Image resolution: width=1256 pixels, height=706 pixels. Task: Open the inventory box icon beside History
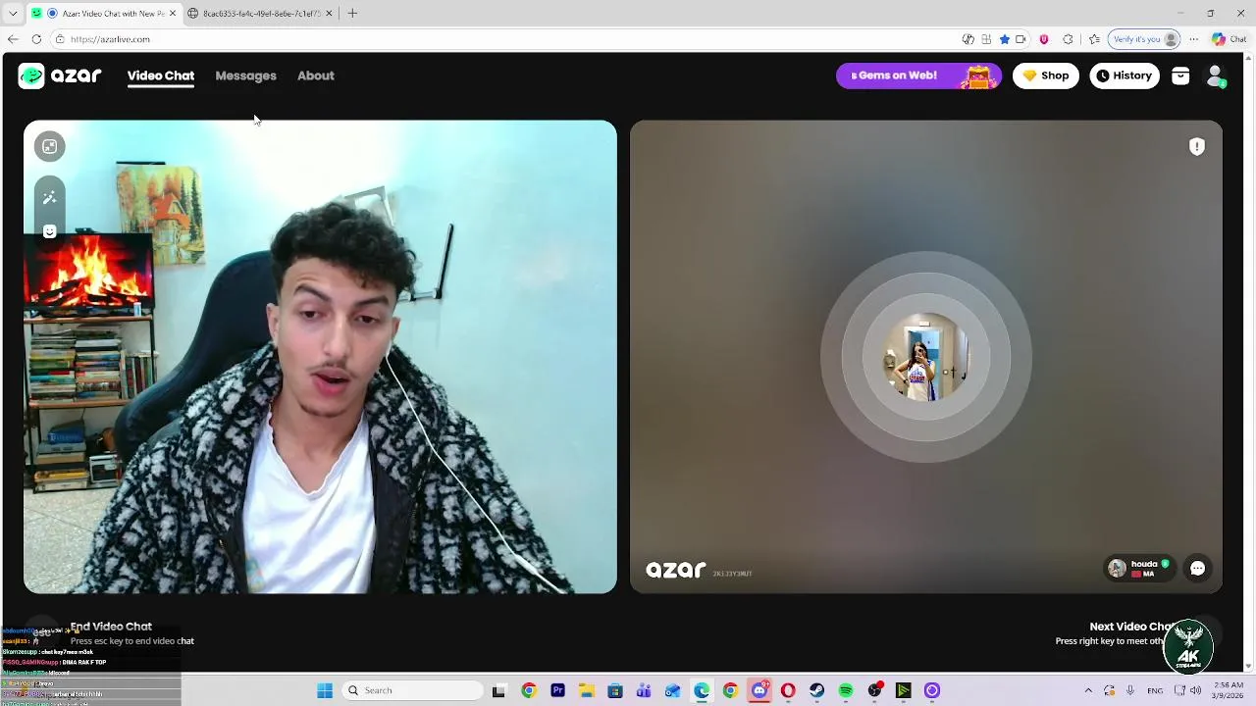(1180, 76)
